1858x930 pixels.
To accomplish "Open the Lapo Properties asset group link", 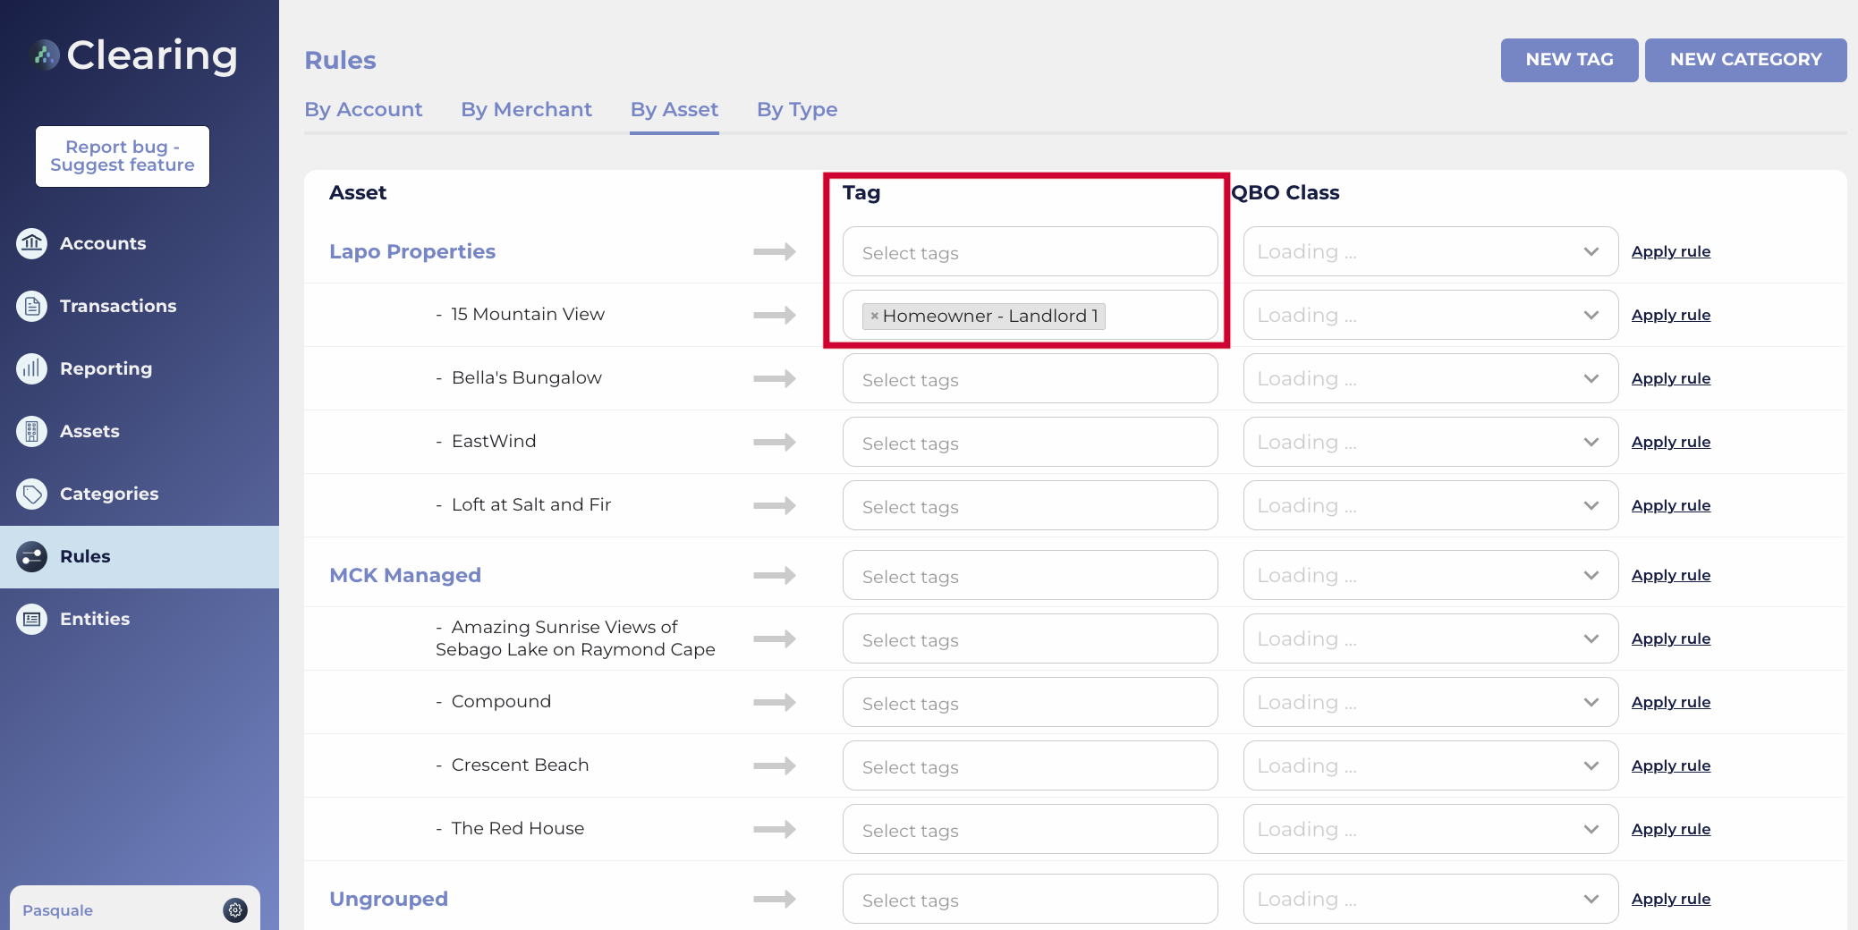I will (412, 251).
